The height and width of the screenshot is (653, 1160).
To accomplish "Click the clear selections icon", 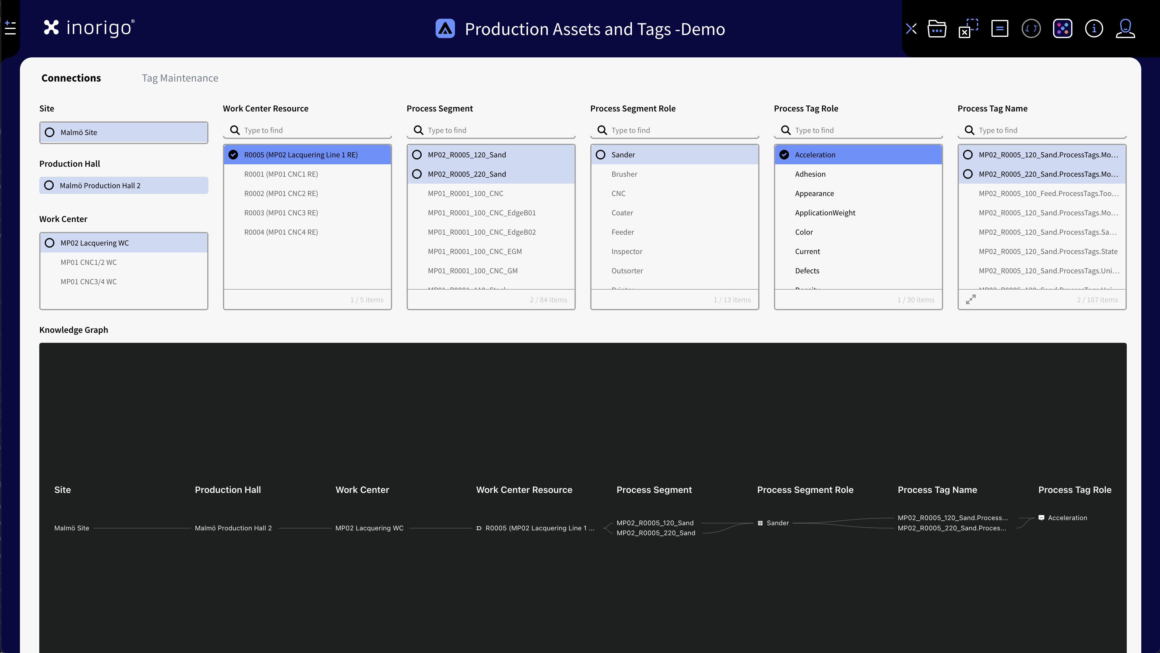I will [968, 29].
